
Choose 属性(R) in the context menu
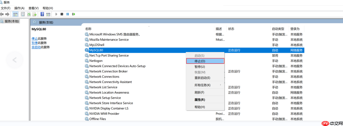tap(205, 100)
